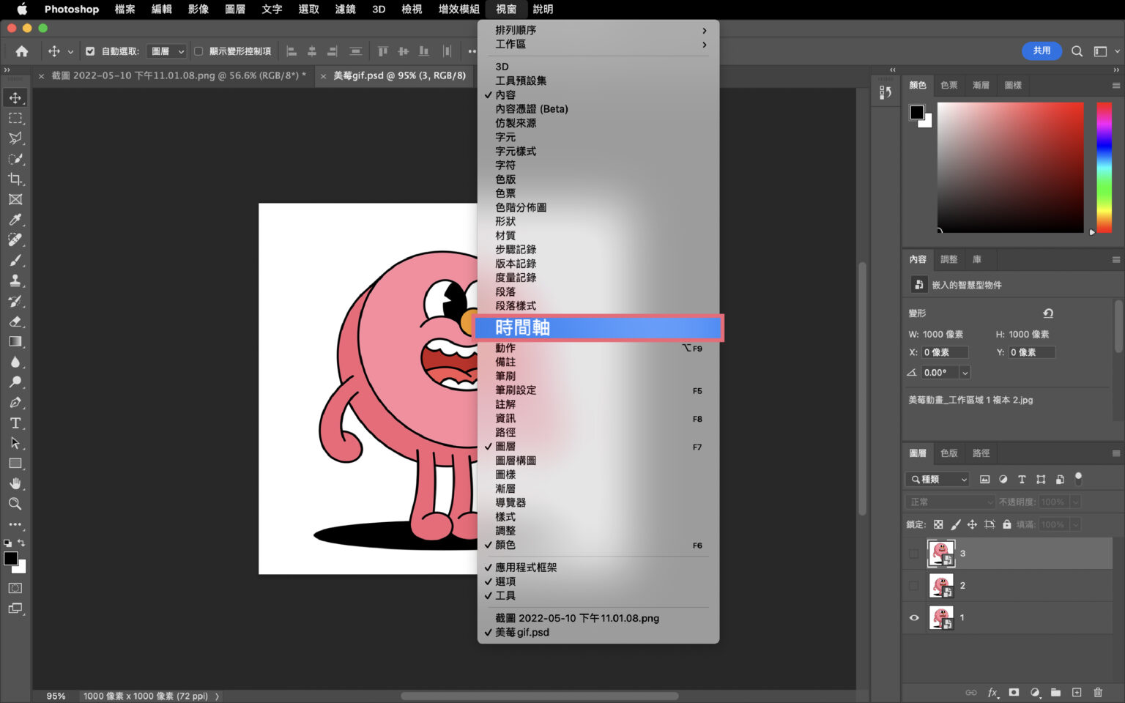This screenshot has width=1125, height=703.
Task: Open the 濾鏡 menu in menu bar
Action: (345, 9)
